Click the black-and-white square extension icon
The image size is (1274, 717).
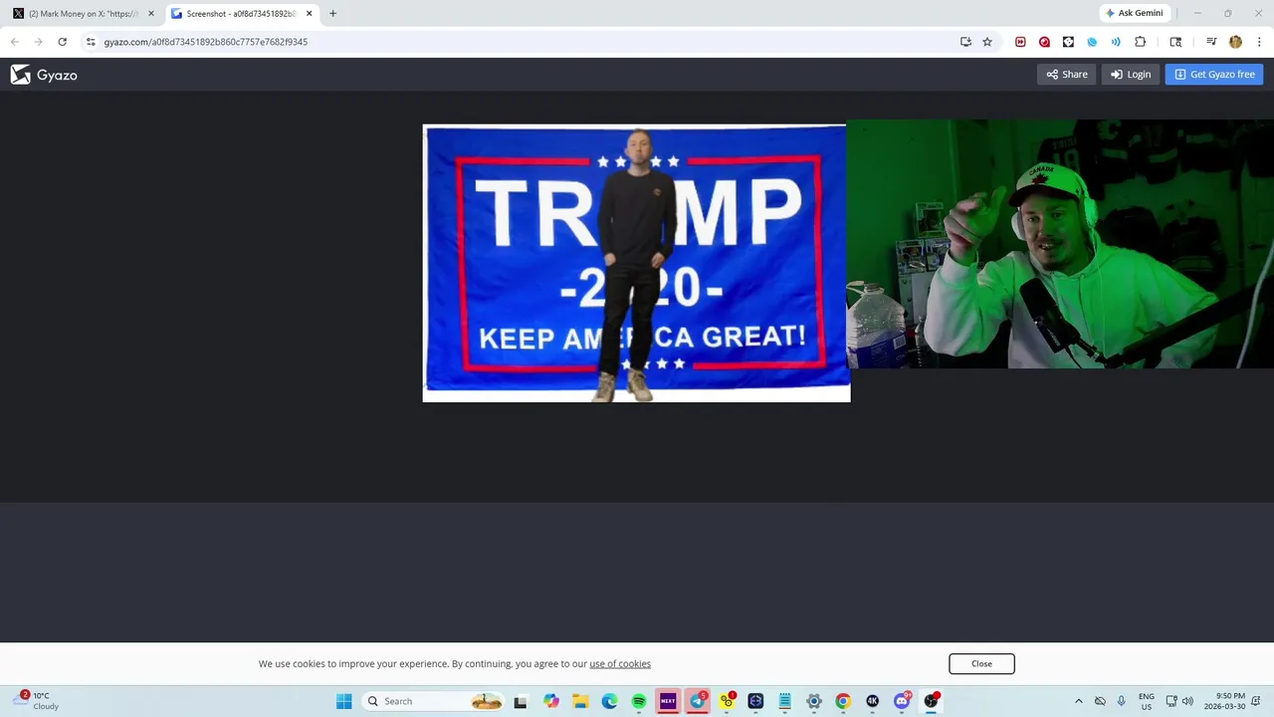[x=1068, y=42]
